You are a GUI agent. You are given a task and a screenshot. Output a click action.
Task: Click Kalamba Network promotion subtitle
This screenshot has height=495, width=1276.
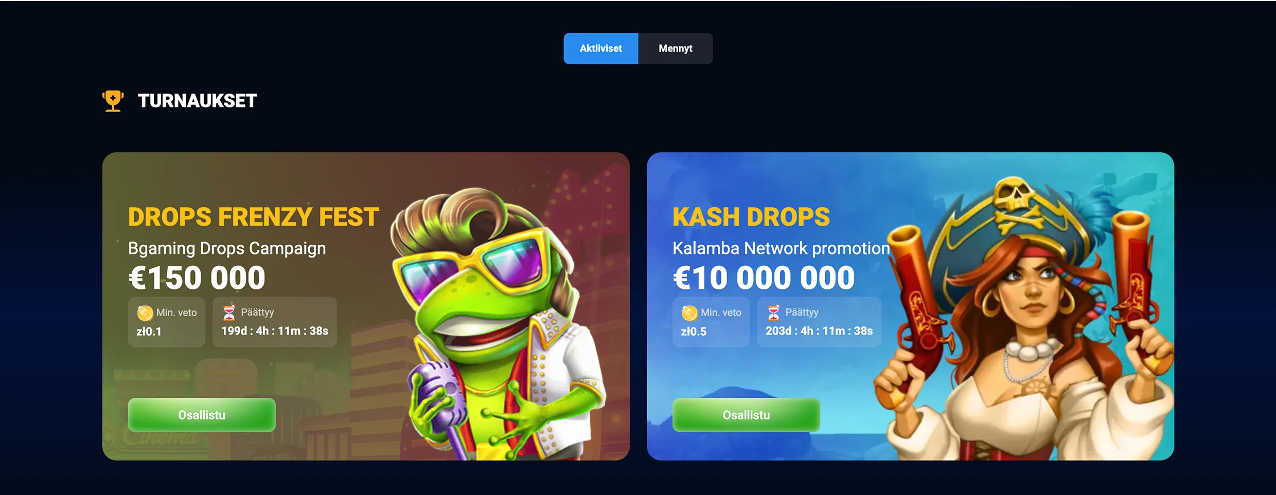[781, 248]
